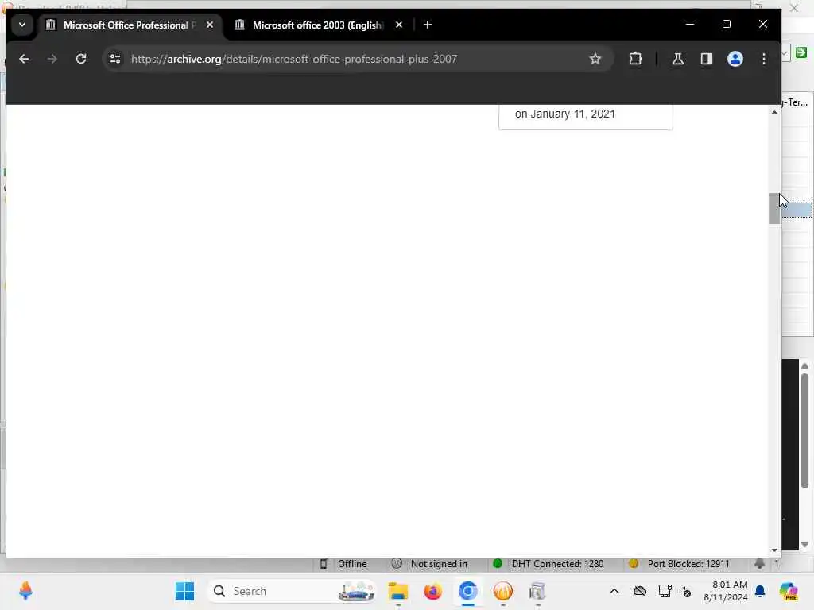Screen dimensions: 814x610
Task: Open the Chrome profile avatar
Action: (735, 59)
